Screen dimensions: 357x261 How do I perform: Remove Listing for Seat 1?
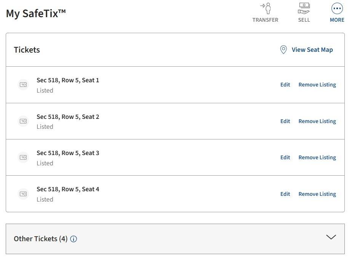pyautogui.click(x=317, y=85)
